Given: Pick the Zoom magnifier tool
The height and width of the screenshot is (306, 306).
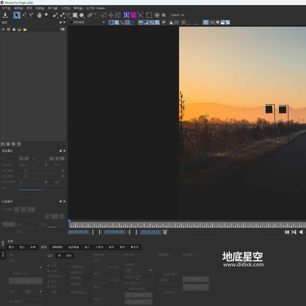Looking at the screenshot, I should coord(46,15).
